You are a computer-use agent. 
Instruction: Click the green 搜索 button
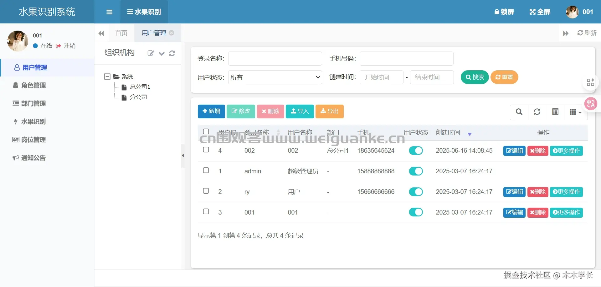(x=475, y=77)
